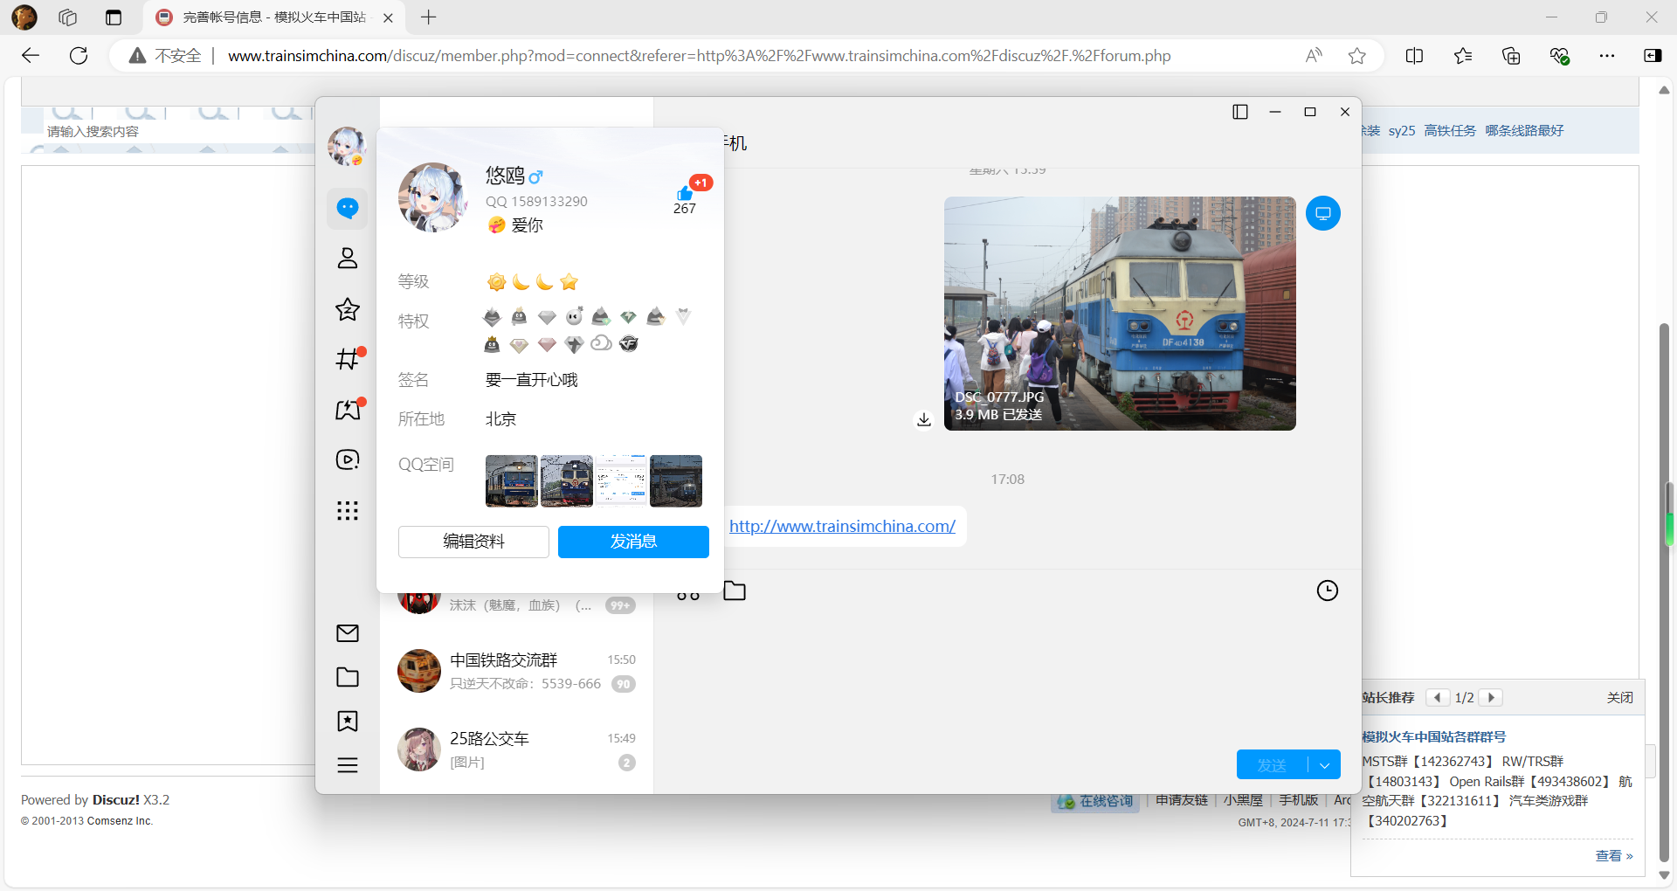The width and height of the screenshot is (1677, 891).
Task: Open the sent train photo DSC_0777.JPG
Action: click(x=1120, y=313)
